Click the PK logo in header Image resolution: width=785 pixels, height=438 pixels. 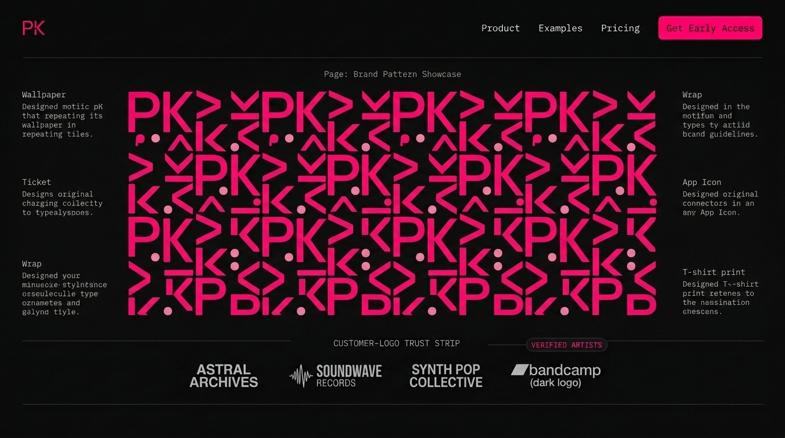tap(34, 28)
